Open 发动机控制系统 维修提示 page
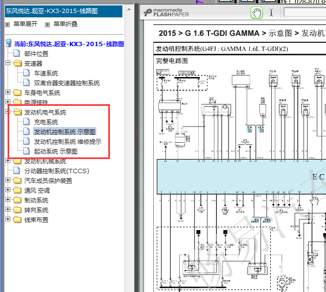 coord(68,142)
